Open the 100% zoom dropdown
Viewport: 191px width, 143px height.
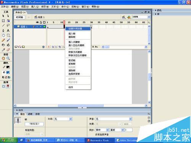(x=149, y=17)
